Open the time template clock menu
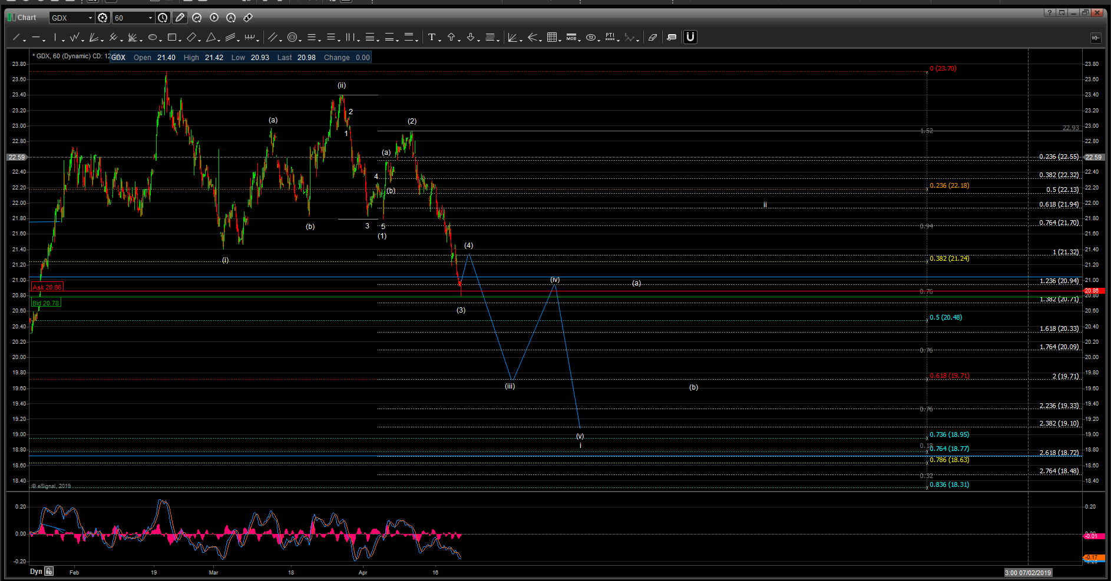Image resolution: width=1111 pixels, height=581 pixels. 163,18
